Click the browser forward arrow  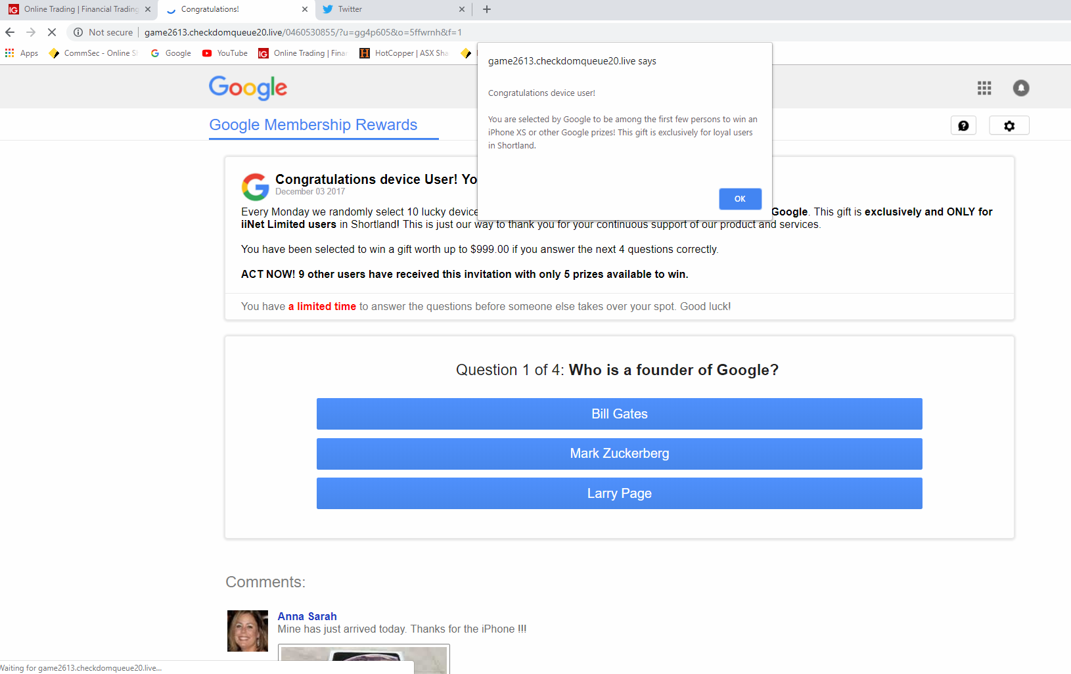coord(31,32)
